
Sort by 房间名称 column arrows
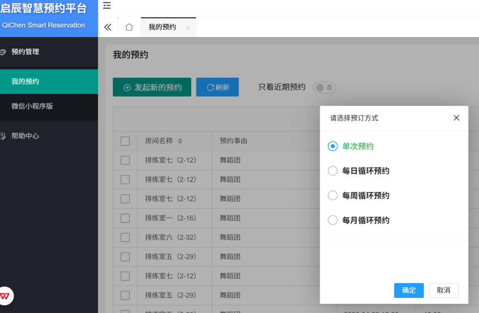(x=180, y=141)
